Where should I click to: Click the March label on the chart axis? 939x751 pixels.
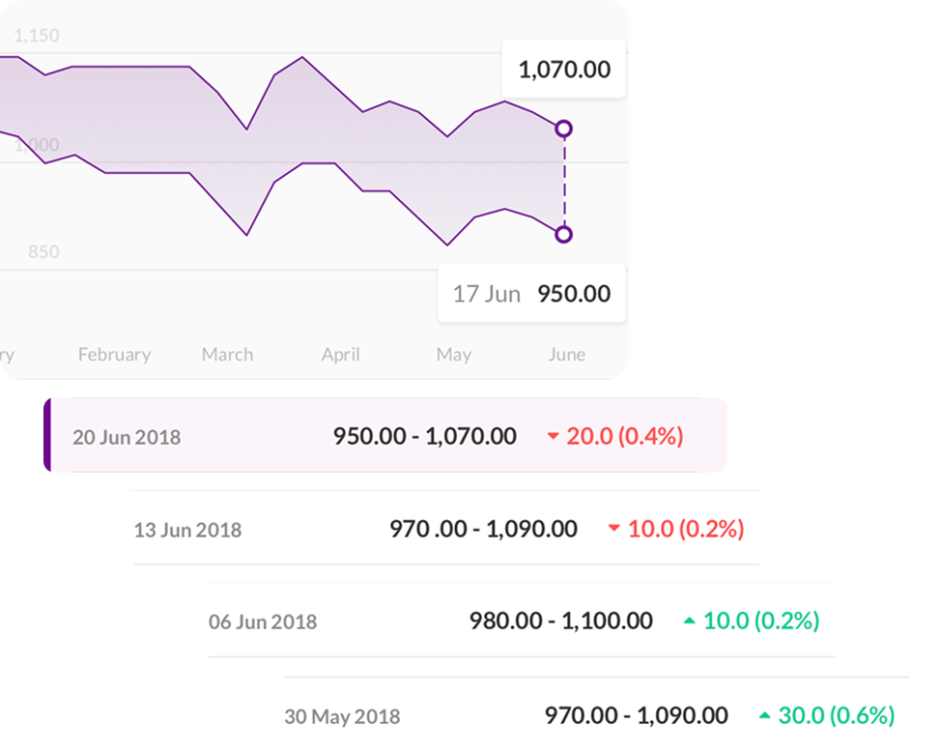(227, 355)
